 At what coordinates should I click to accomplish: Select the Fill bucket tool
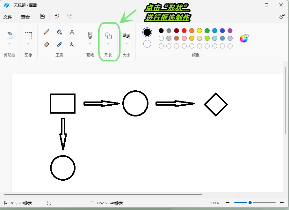(59, 32)
